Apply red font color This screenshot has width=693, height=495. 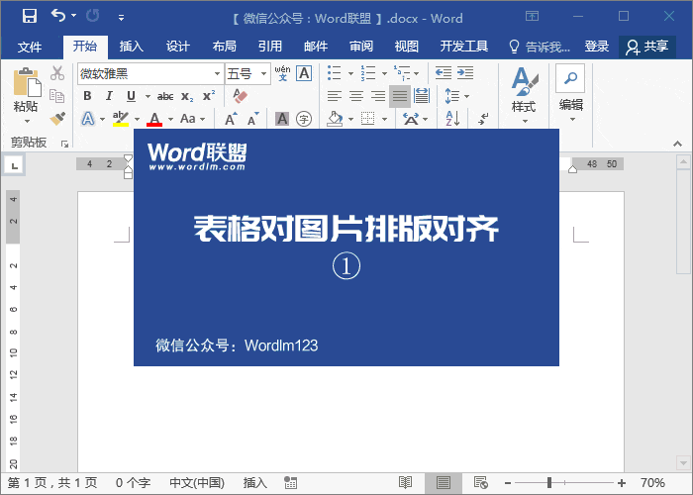click(x=154, y=119)
